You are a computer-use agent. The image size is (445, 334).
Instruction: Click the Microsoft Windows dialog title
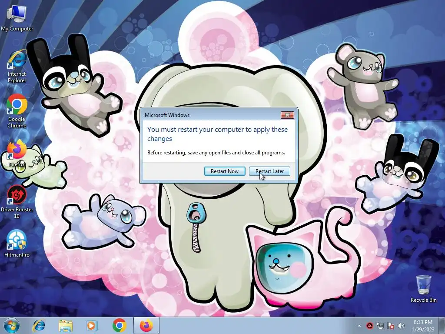pos(167,115)
